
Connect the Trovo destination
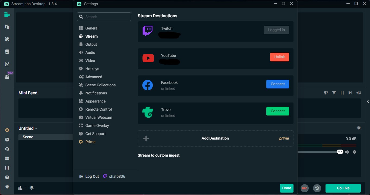click(278, 111)
